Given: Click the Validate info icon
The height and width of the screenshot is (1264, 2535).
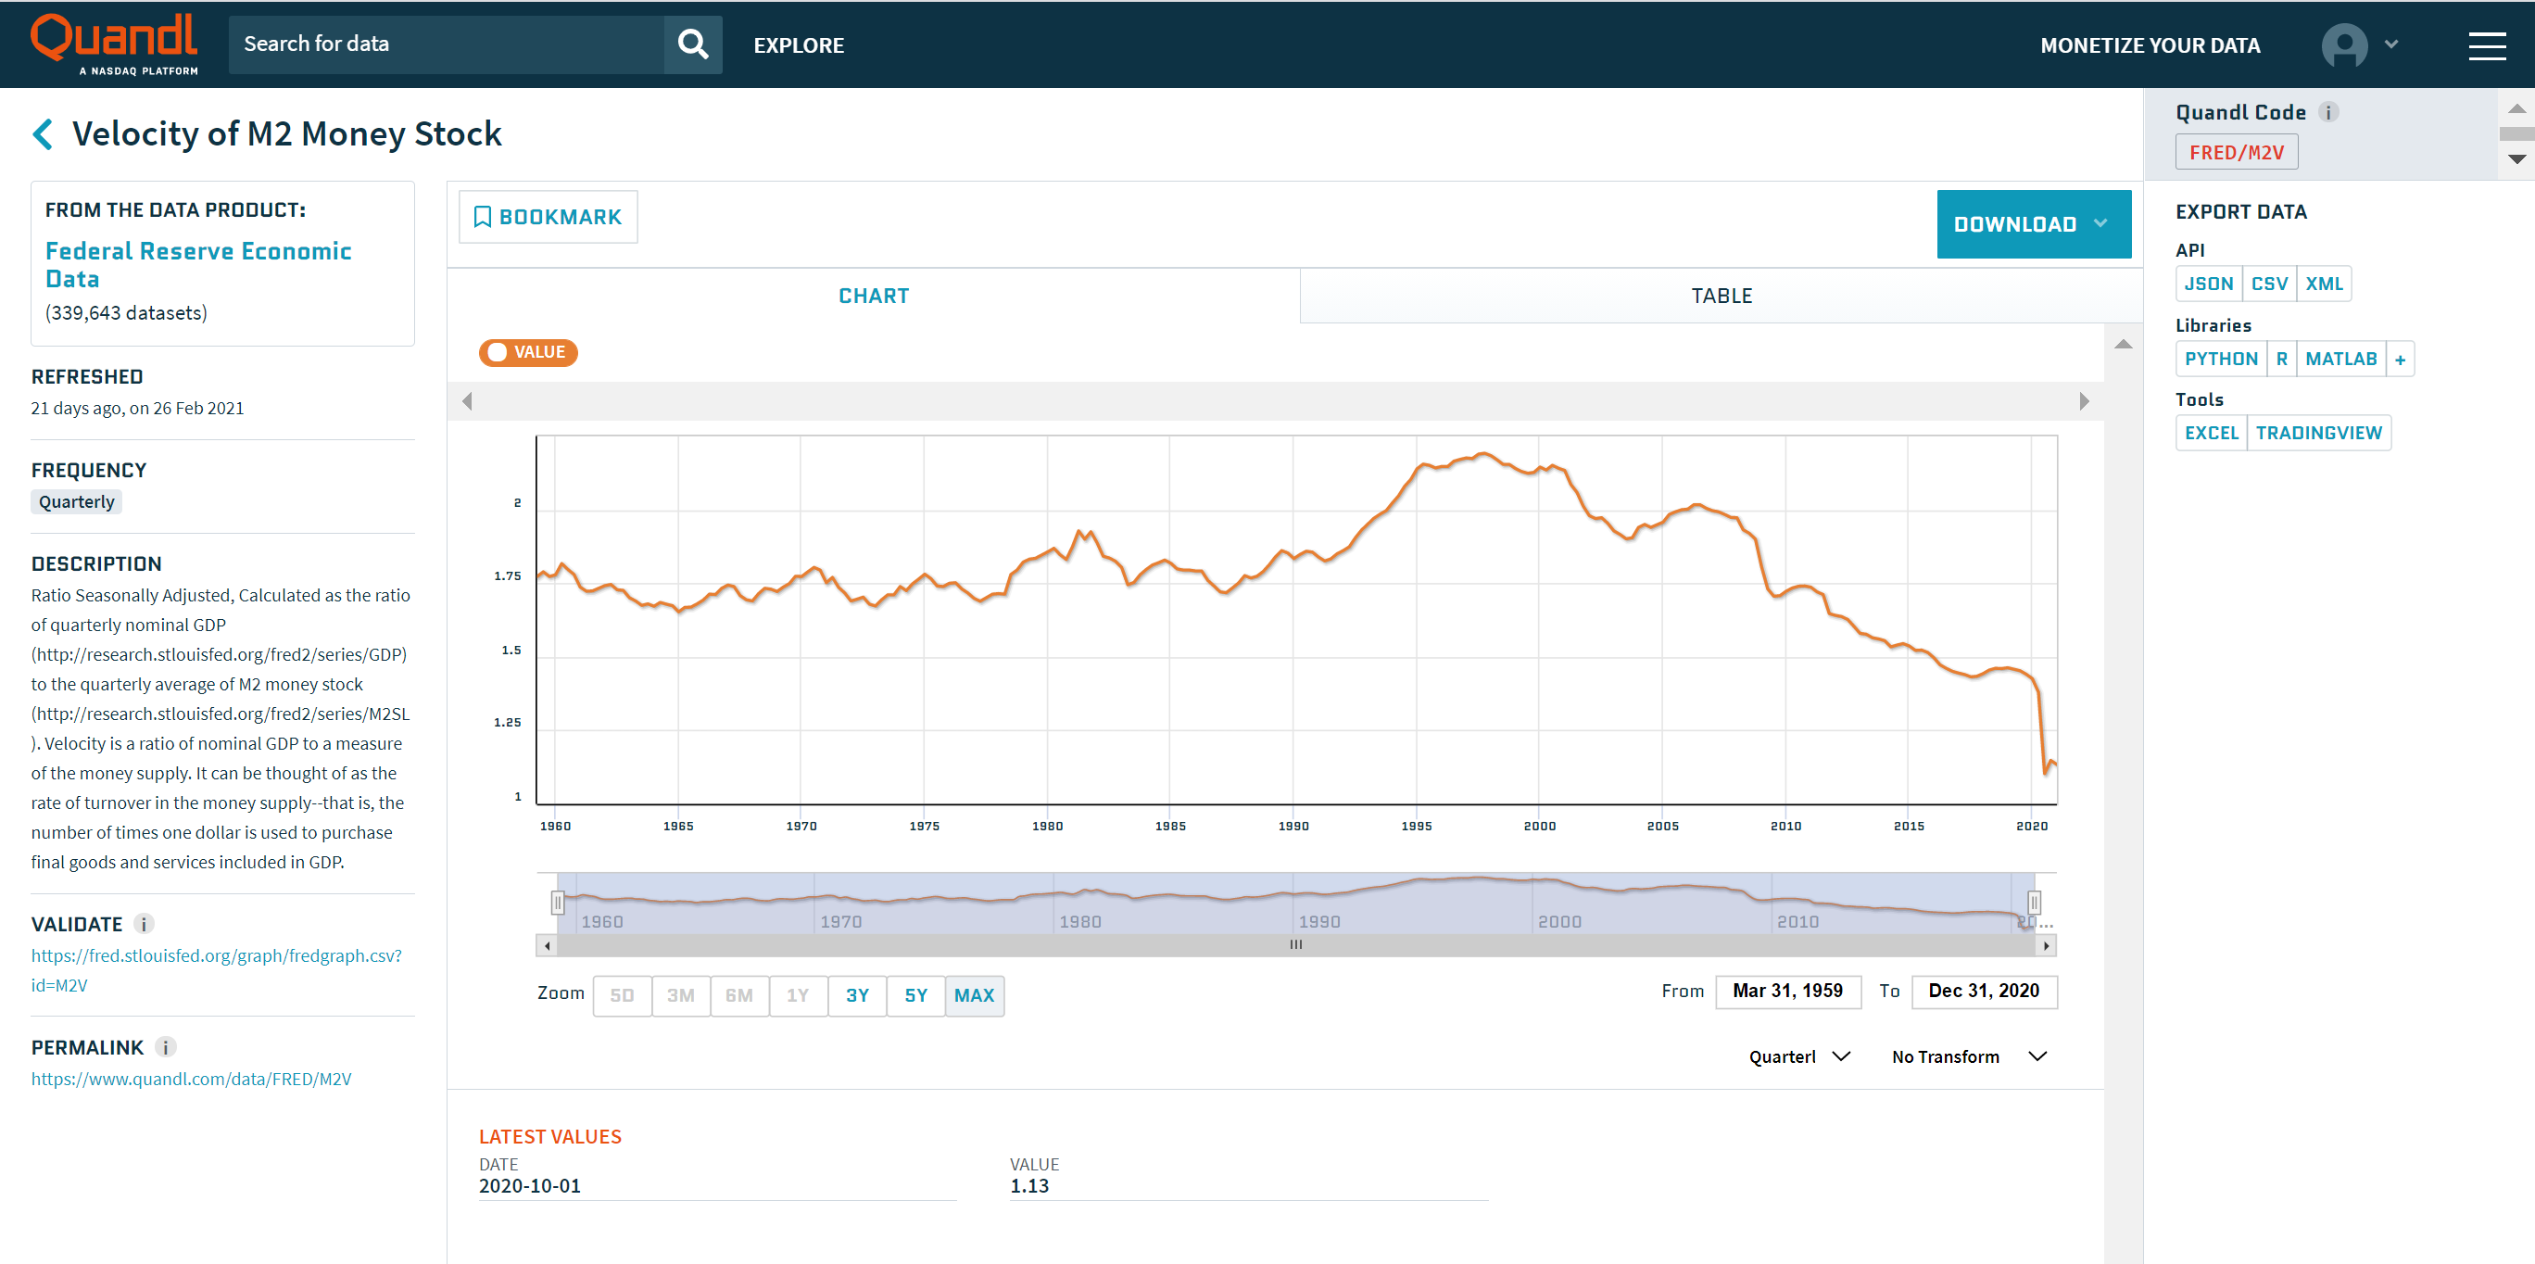Looking at the screenshot, I should [144, 923].
